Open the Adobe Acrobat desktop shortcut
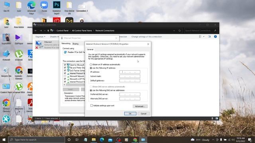 [30, 104]
